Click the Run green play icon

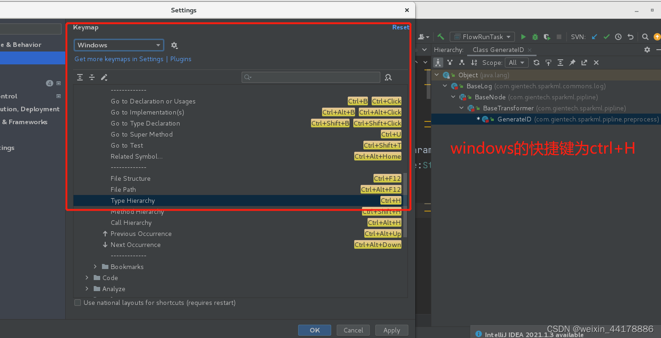tap(524, 37)
